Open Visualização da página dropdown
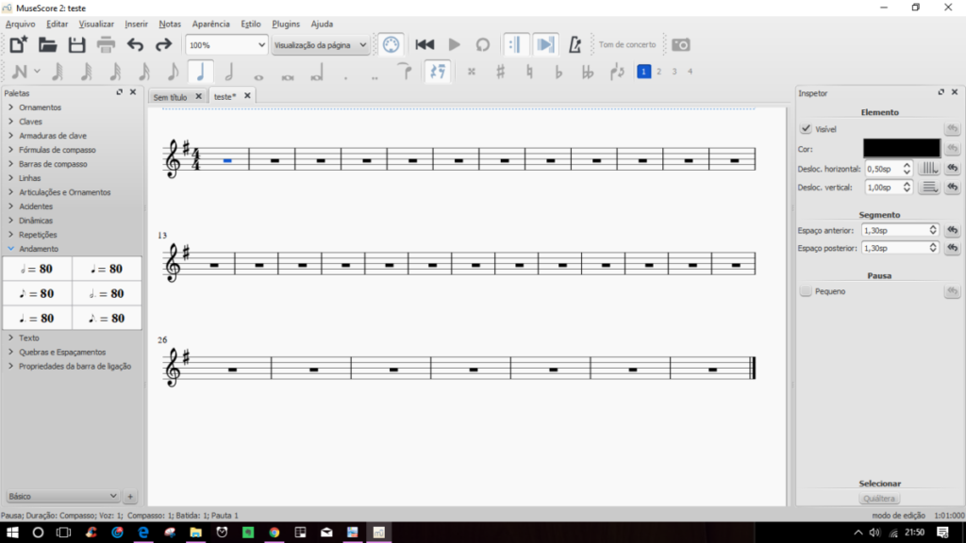Image resolution: width=966 pixels, height=543 pixels. [320, 44]
